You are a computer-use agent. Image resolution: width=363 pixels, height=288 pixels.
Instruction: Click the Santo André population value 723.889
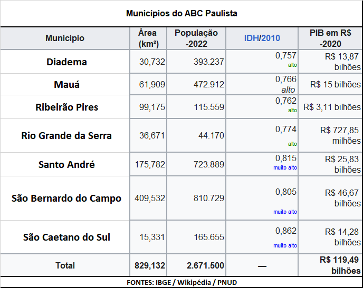pyautogui.click(x=205, y=165)
